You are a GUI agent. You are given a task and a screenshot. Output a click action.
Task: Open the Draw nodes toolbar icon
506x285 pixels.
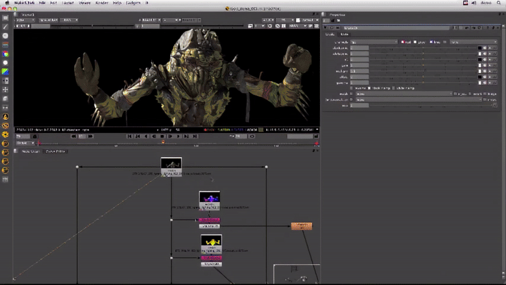(x=5, y=27)
